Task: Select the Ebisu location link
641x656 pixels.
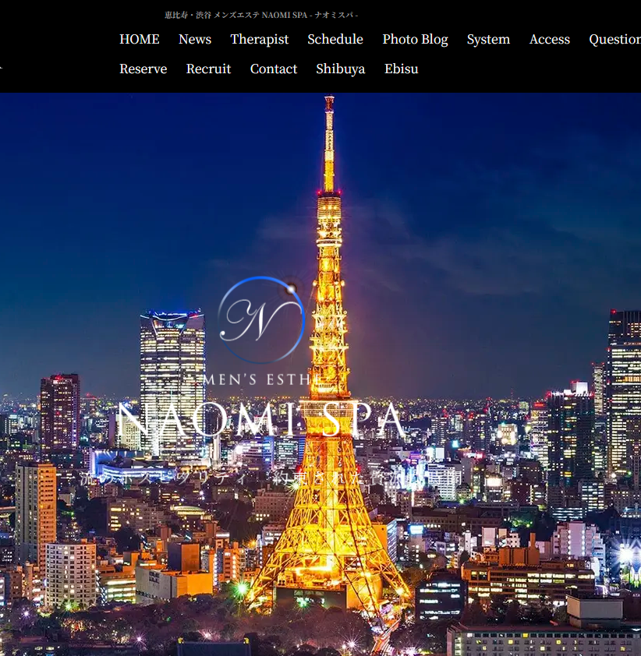Action: (401, 69)
